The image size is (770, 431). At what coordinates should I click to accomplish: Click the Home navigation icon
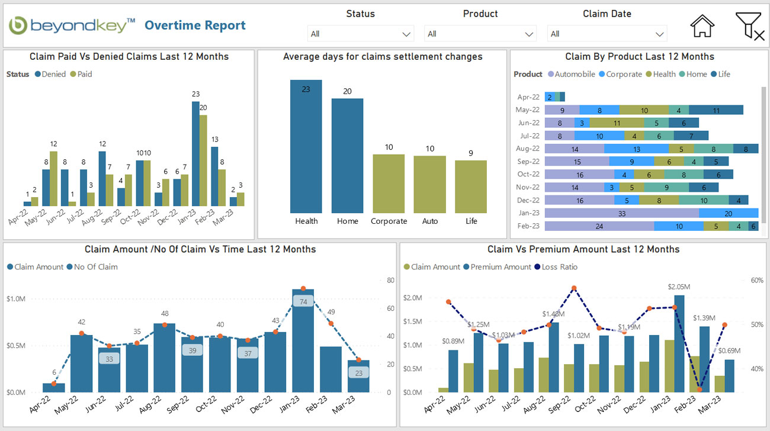tap(702, 26)
